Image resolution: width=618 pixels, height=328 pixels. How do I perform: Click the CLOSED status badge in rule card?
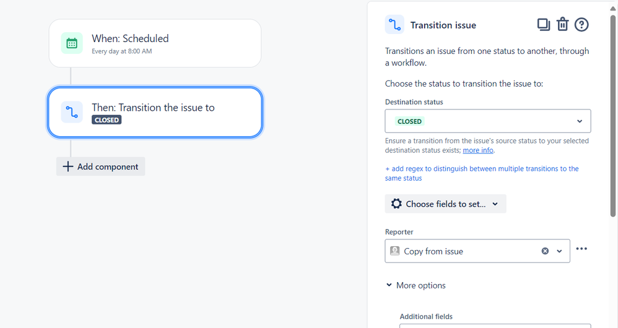pyautogui.click(x=107, y=120)
